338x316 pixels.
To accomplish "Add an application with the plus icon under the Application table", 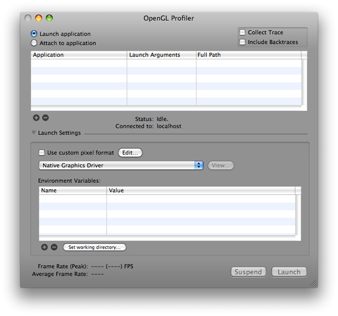I will [x=36, y=118].
